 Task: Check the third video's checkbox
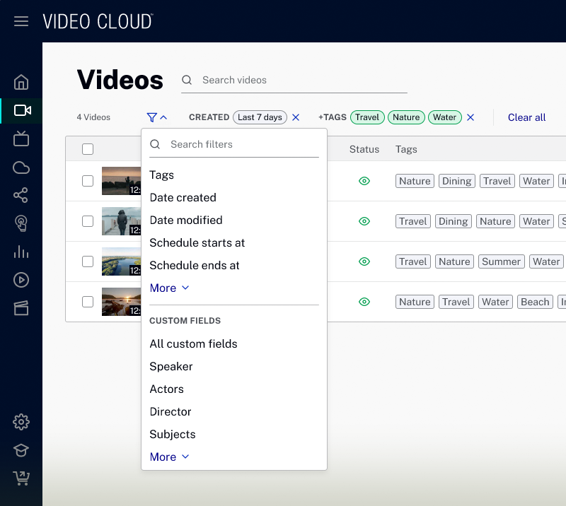[x=88, y=261]
